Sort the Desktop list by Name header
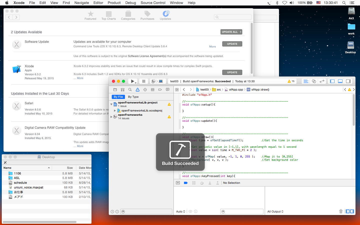The height and width of the screenshot is (225, 360). click(x=26, y=168)
